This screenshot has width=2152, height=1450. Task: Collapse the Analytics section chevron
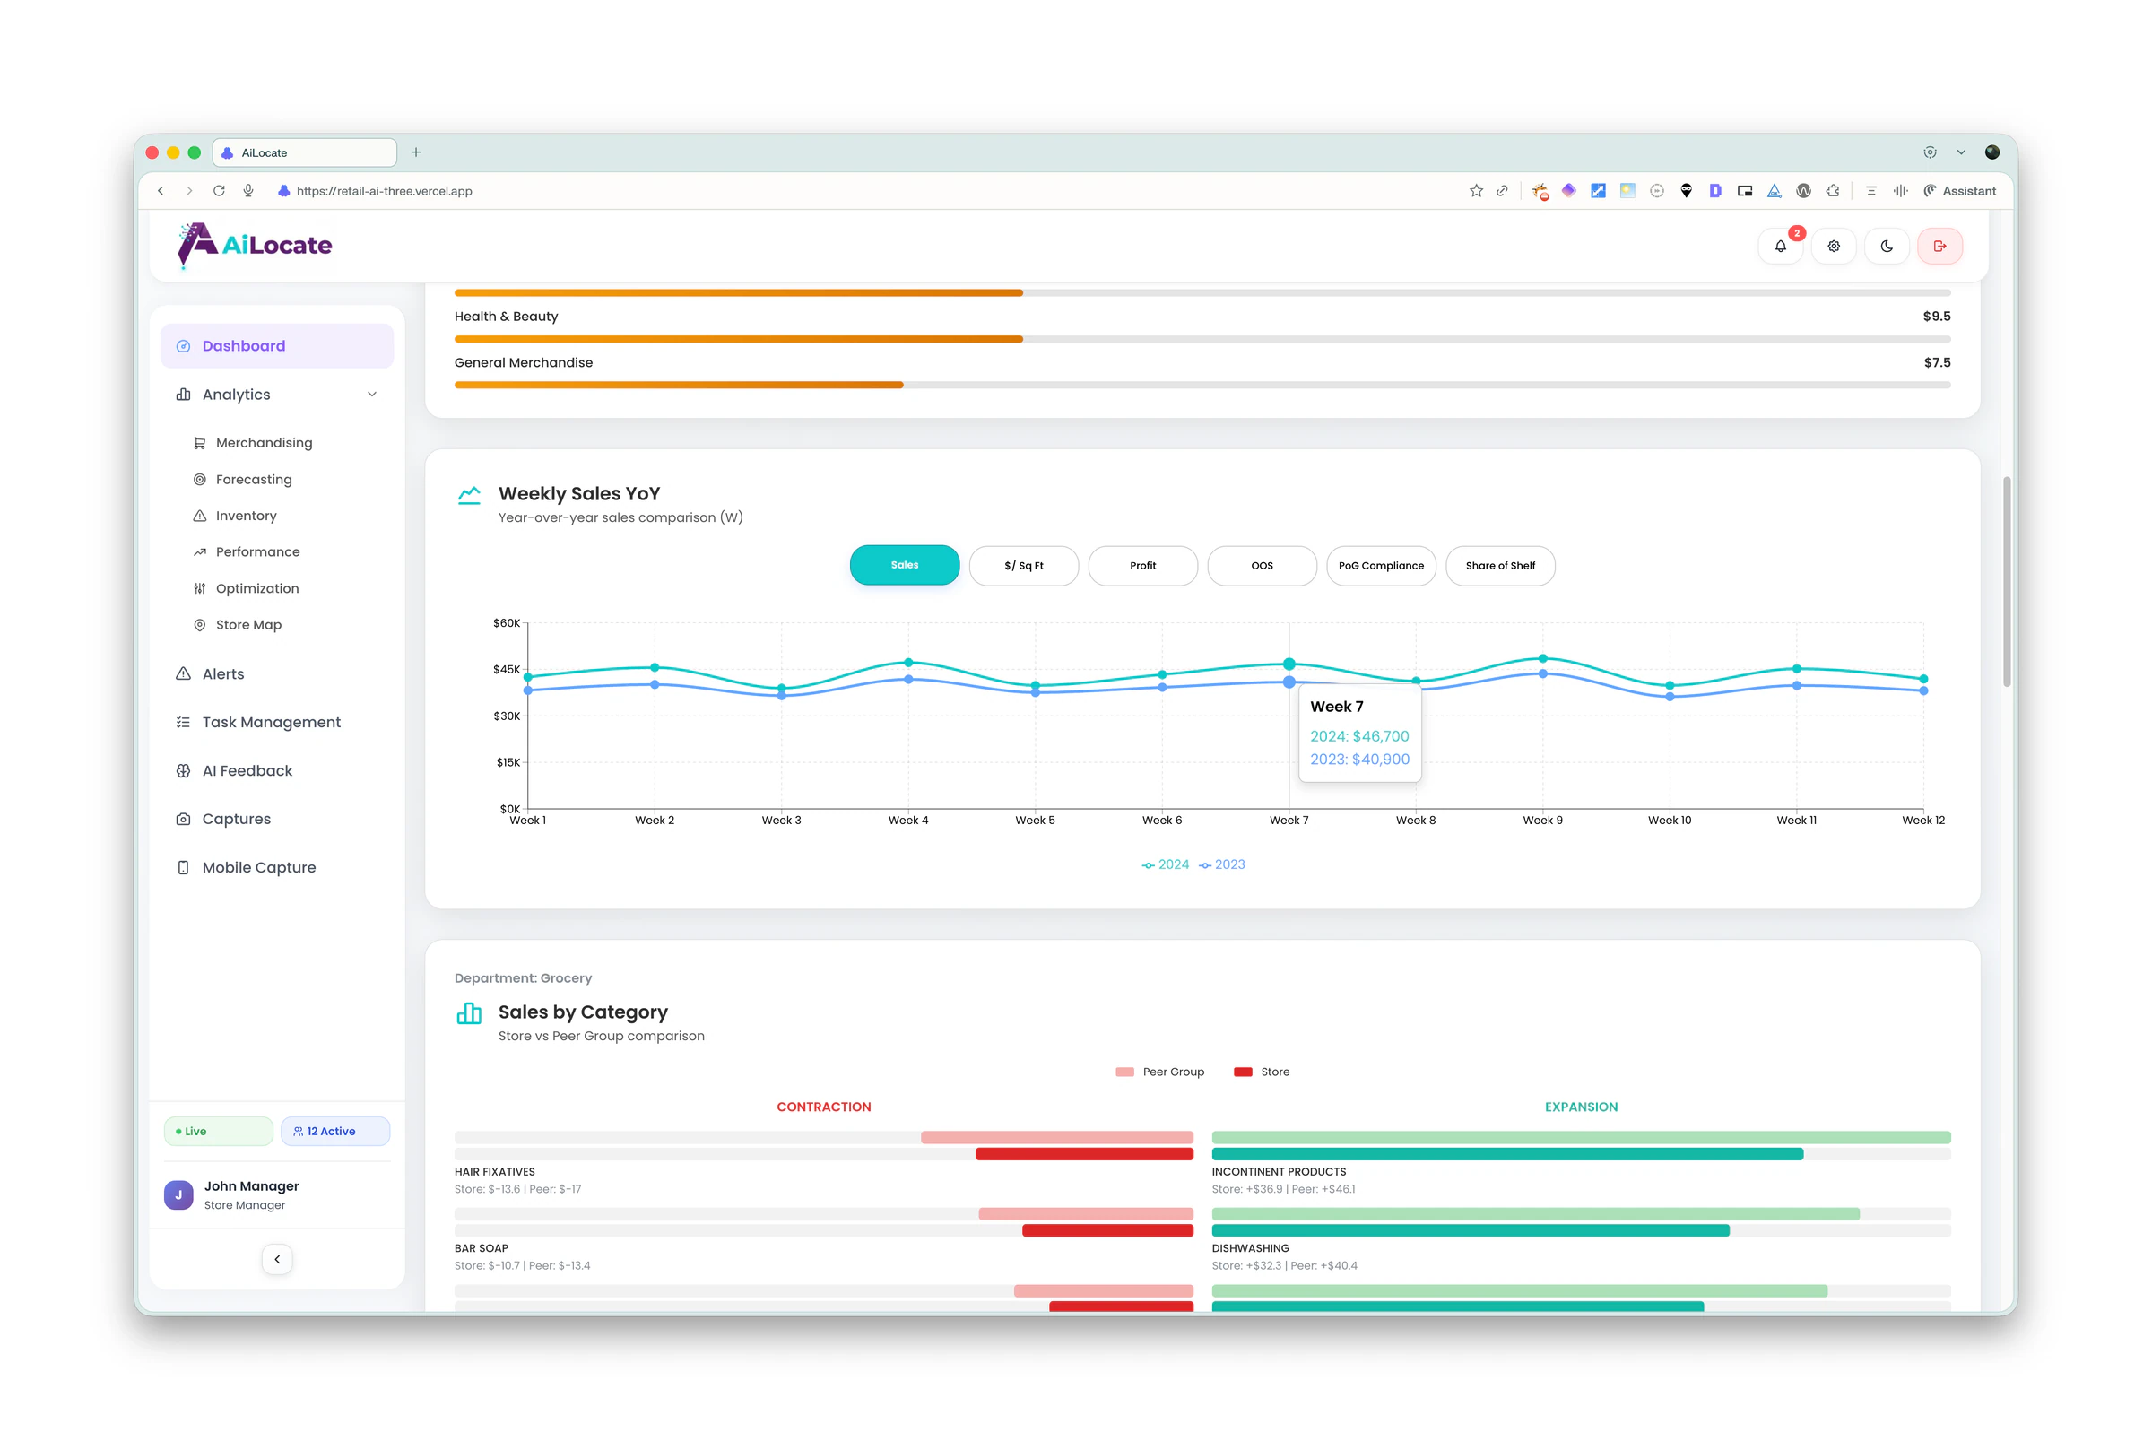tap(371, 395)
